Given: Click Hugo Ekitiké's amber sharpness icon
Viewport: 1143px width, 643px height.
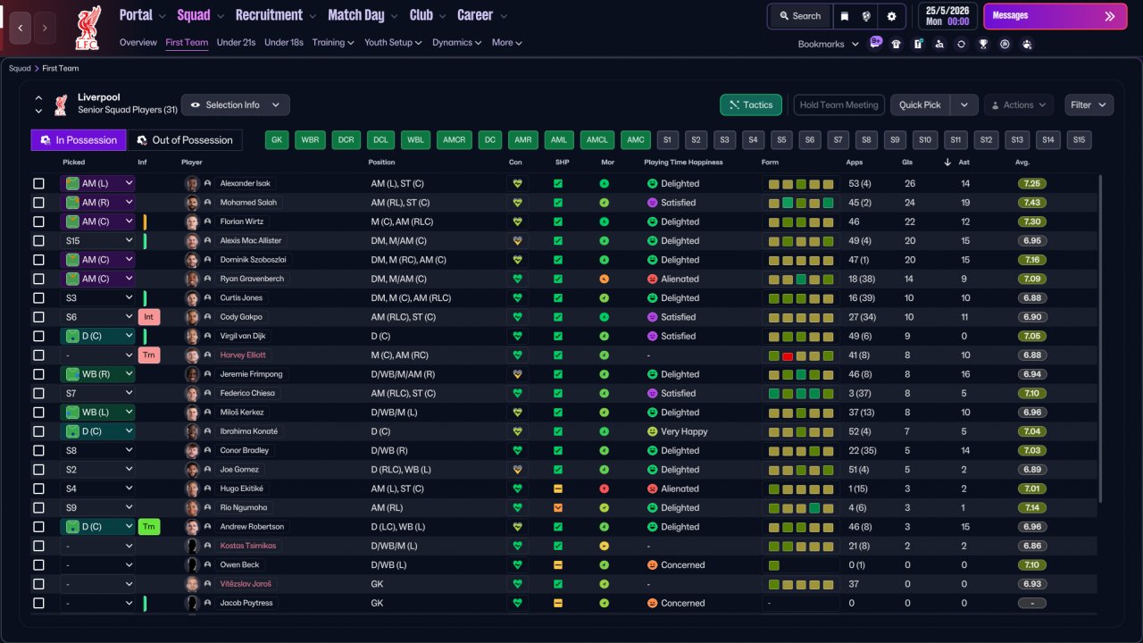Looking at the screenshot, I should coord(558,489).
